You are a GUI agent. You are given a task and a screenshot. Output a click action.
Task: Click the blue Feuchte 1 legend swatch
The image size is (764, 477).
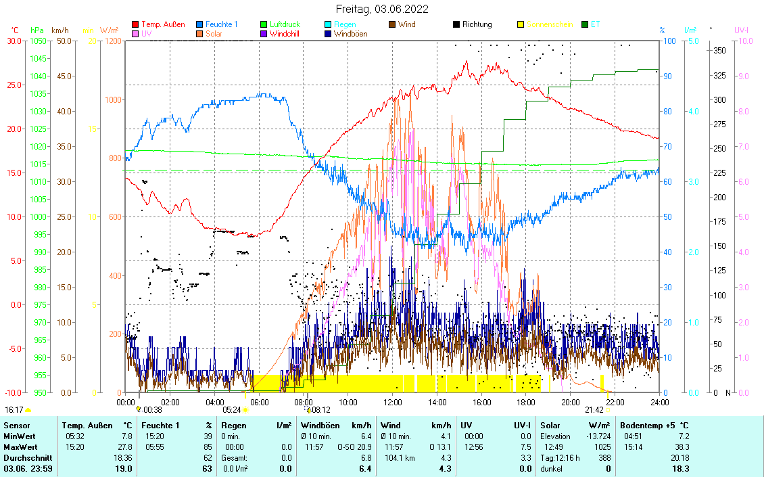click(199, 25)
